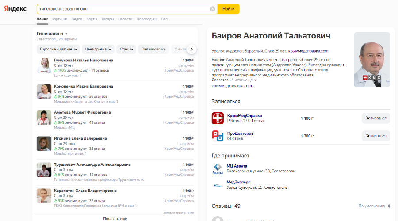Click the Баиров Анатолий Тальатович title
Image resolution: width=398 pixels, height=221 pixels.
tap(271, 36)
